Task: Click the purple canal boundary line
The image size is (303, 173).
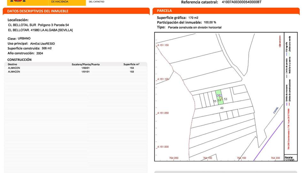Action: tap(268, 140)
